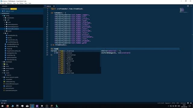Open worldSettings.cfg in explorer

click(13, 42)
